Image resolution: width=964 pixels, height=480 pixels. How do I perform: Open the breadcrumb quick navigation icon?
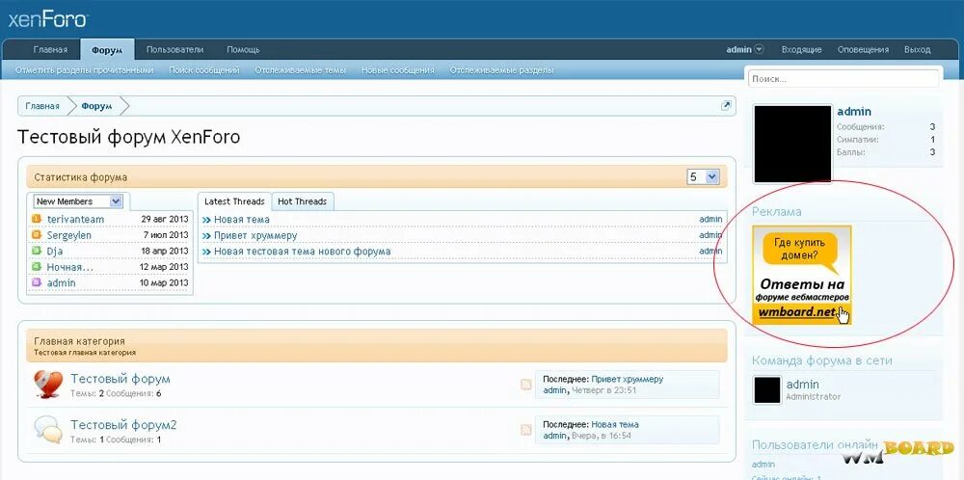726,106
